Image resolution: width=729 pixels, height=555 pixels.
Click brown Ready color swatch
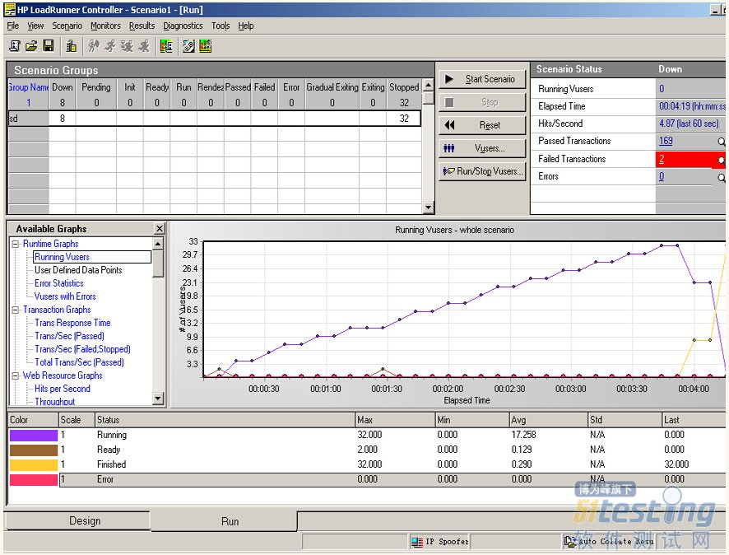(34, 450)
